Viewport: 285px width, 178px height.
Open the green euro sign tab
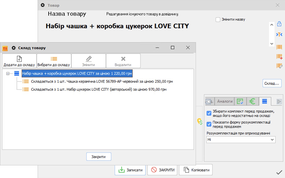[252, 101]
